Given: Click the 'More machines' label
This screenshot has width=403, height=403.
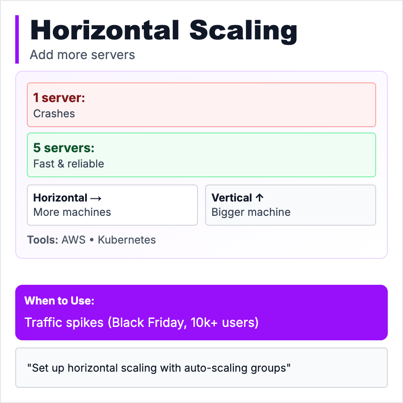Looking at the screenshot, I should coord(72,212).
